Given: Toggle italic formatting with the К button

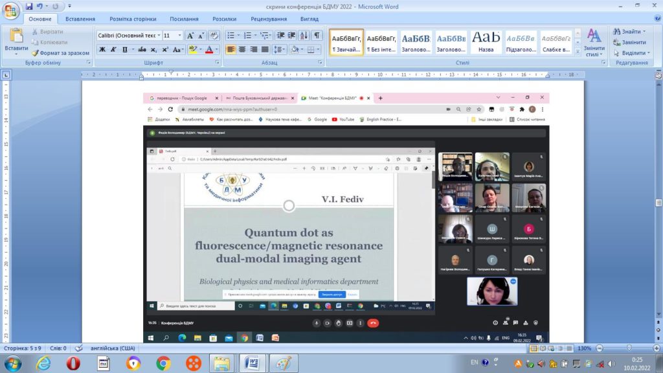Looking at the screenshot, I should click(113, 50).
